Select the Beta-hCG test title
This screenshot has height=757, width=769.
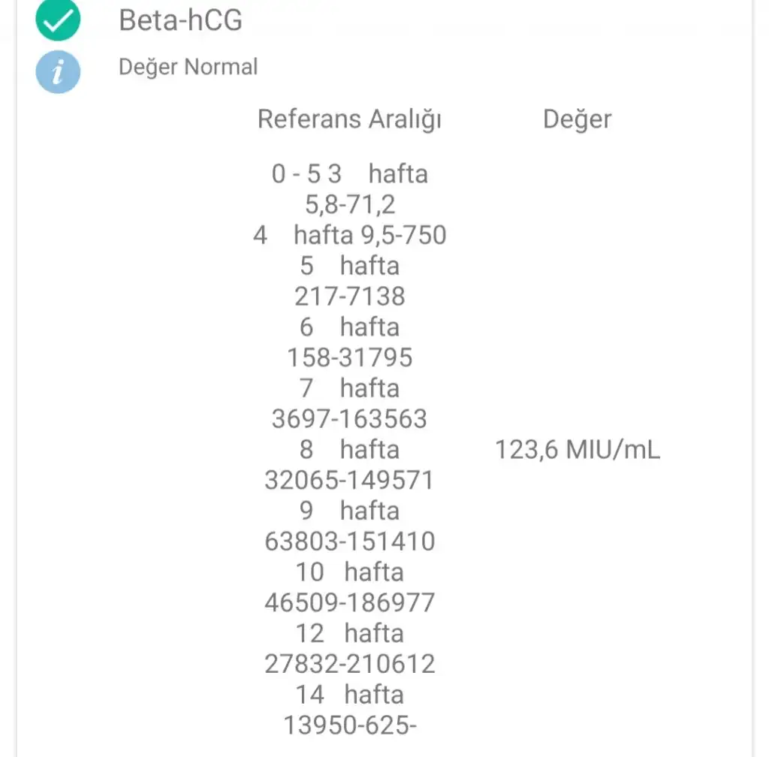(180, 20)
